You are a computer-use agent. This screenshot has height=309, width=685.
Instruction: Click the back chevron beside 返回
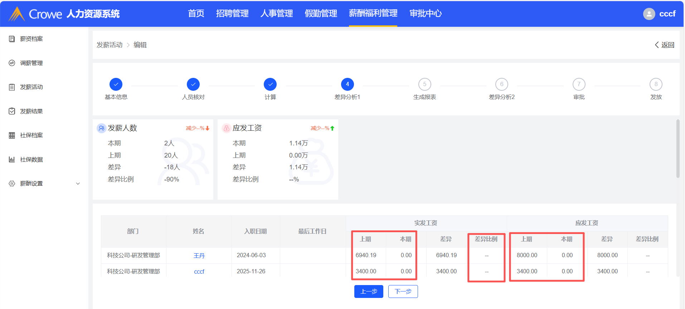pos(657,45)
